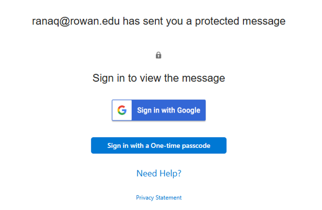Click the word 'Google' in the sign-in button
Image resolution: width=322 pixels, height=210 pixels.
point(189,110)
